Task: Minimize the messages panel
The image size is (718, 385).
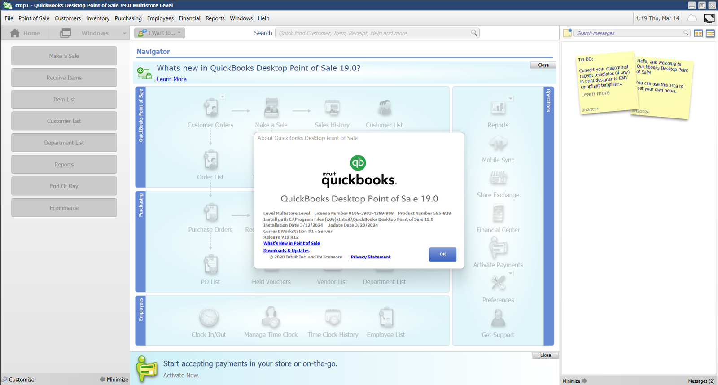Action: click(575, 381)
